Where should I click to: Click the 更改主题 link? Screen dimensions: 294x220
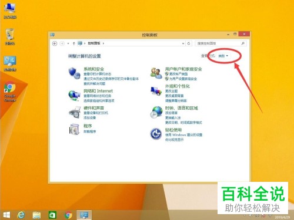pos(171,91)
